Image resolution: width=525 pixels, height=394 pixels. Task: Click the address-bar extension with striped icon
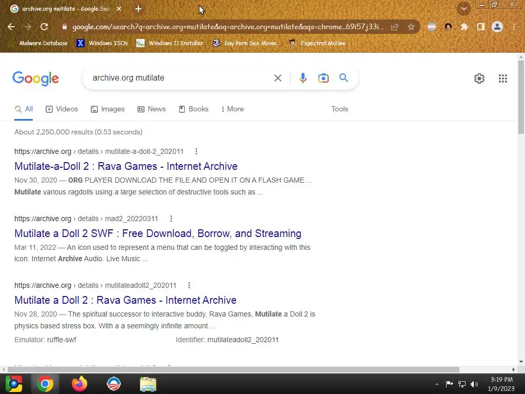[432, 27]
